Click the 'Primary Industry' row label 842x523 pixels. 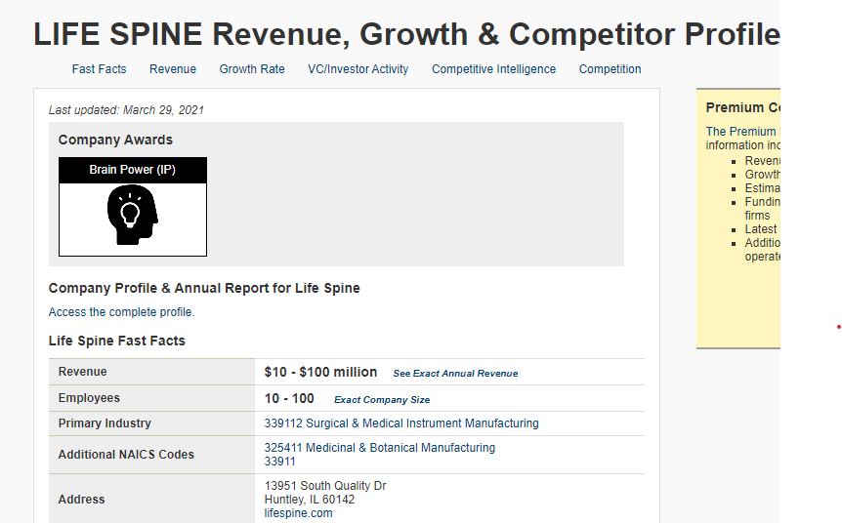[x=105, y=423]
